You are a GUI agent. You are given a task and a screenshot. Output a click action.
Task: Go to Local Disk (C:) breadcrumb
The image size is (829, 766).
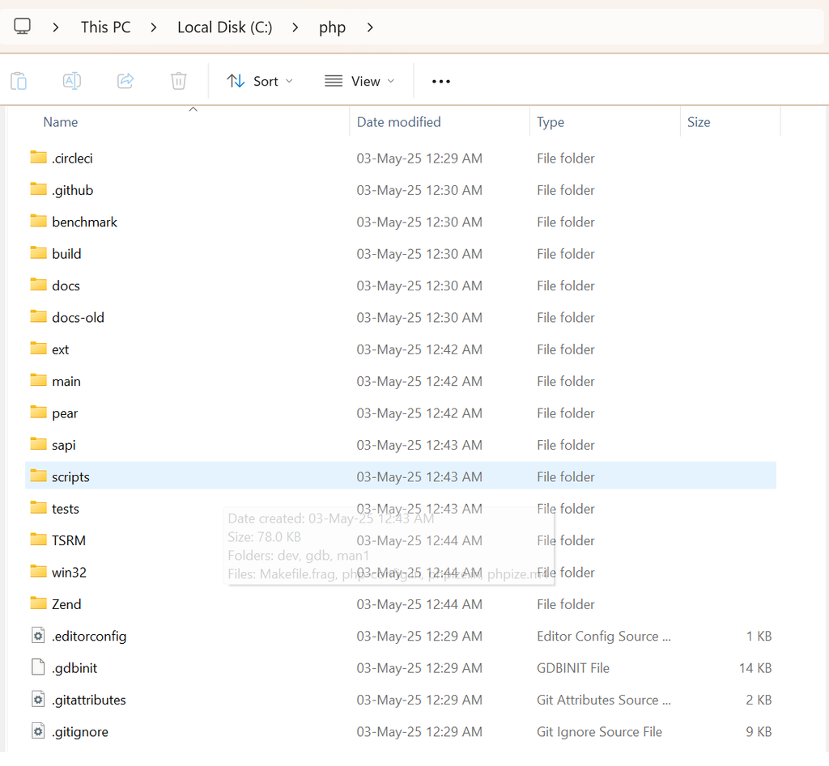(x=225, y=27)
